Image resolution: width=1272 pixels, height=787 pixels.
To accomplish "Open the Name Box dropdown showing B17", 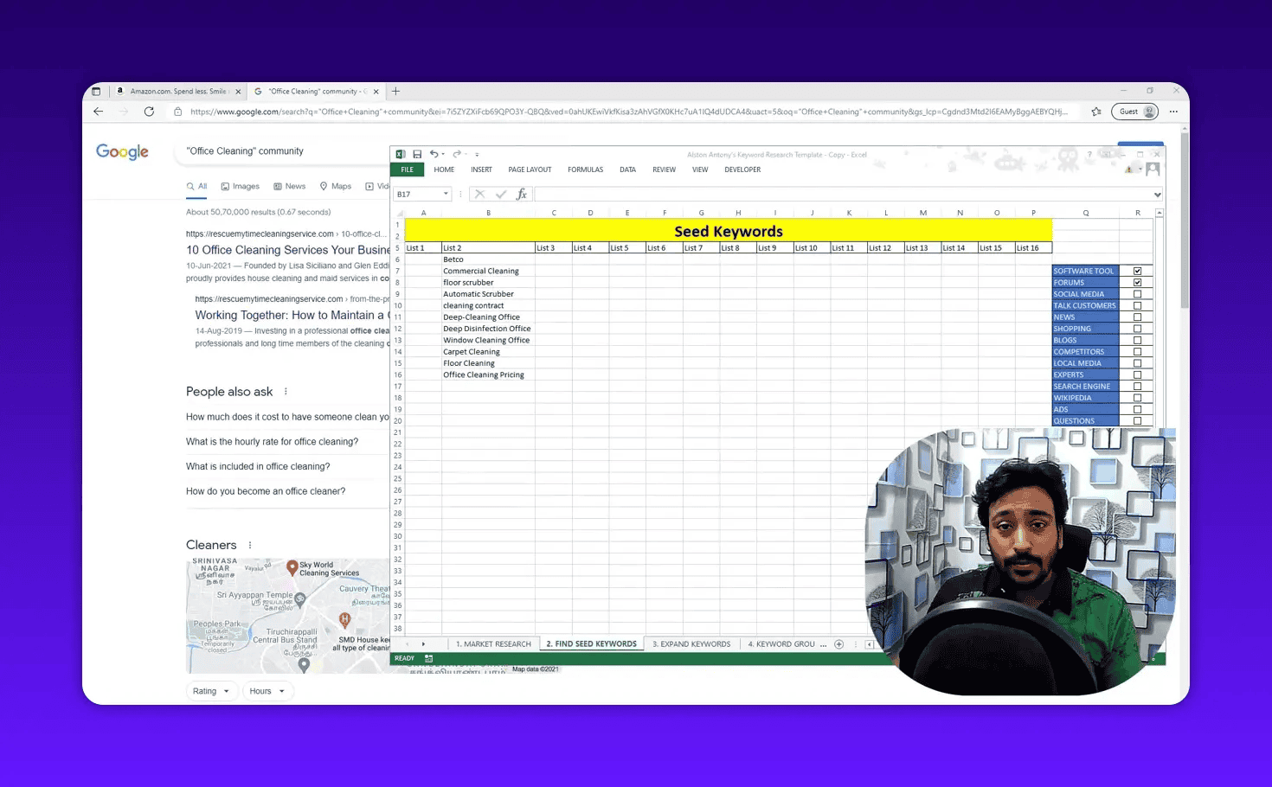I will click(x=445, y=194).
